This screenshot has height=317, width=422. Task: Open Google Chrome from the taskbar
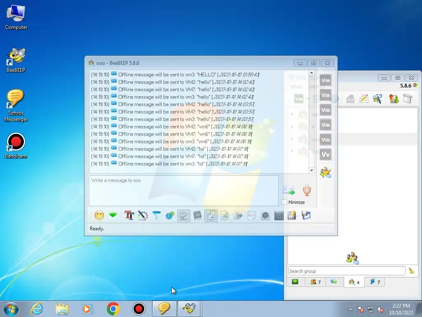(x=113, y=309)
